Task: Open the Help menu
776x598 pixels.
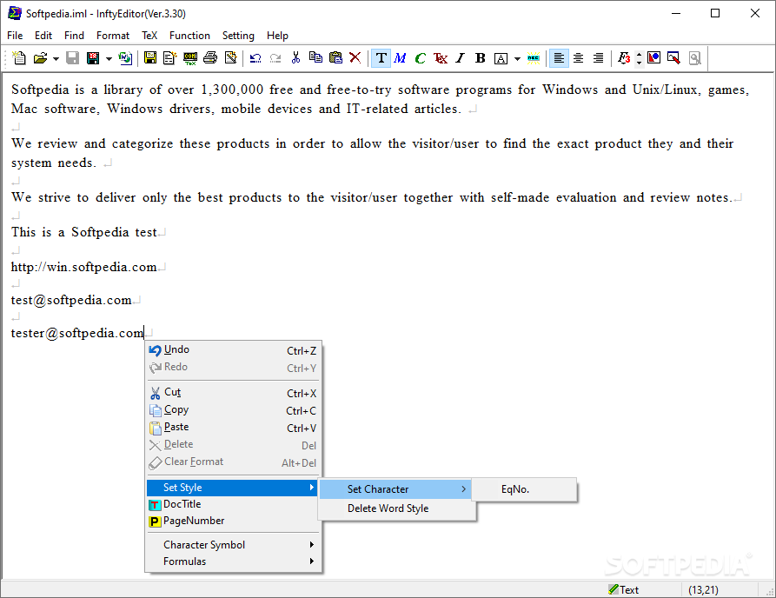Action: pos(277,36)
